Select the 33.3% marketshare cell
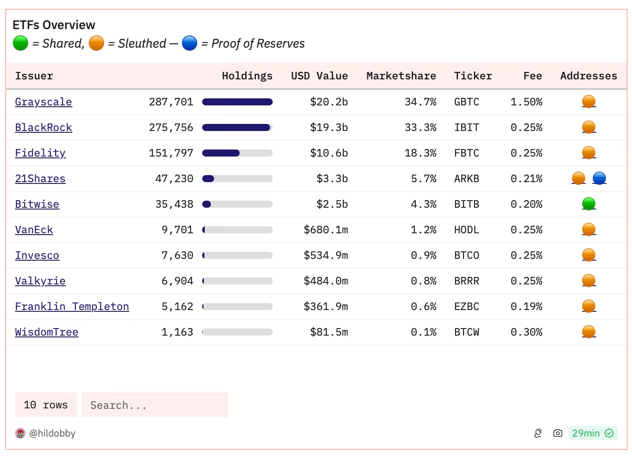The image size is (632, 456). (421, 127)
